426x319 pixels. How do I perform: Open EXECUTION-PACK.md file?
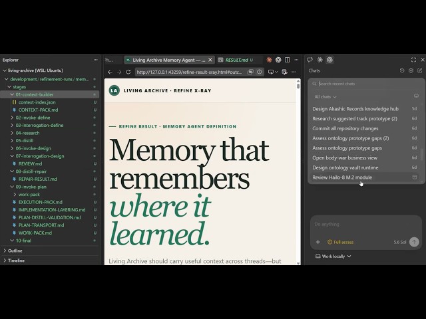[40, 202]
